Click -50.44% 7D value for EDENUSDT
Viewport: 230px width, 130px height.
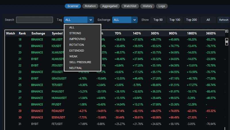click(120, 117)
